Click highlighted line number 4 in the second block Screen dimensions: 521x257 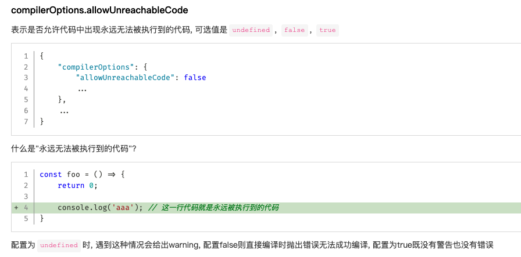26,208
